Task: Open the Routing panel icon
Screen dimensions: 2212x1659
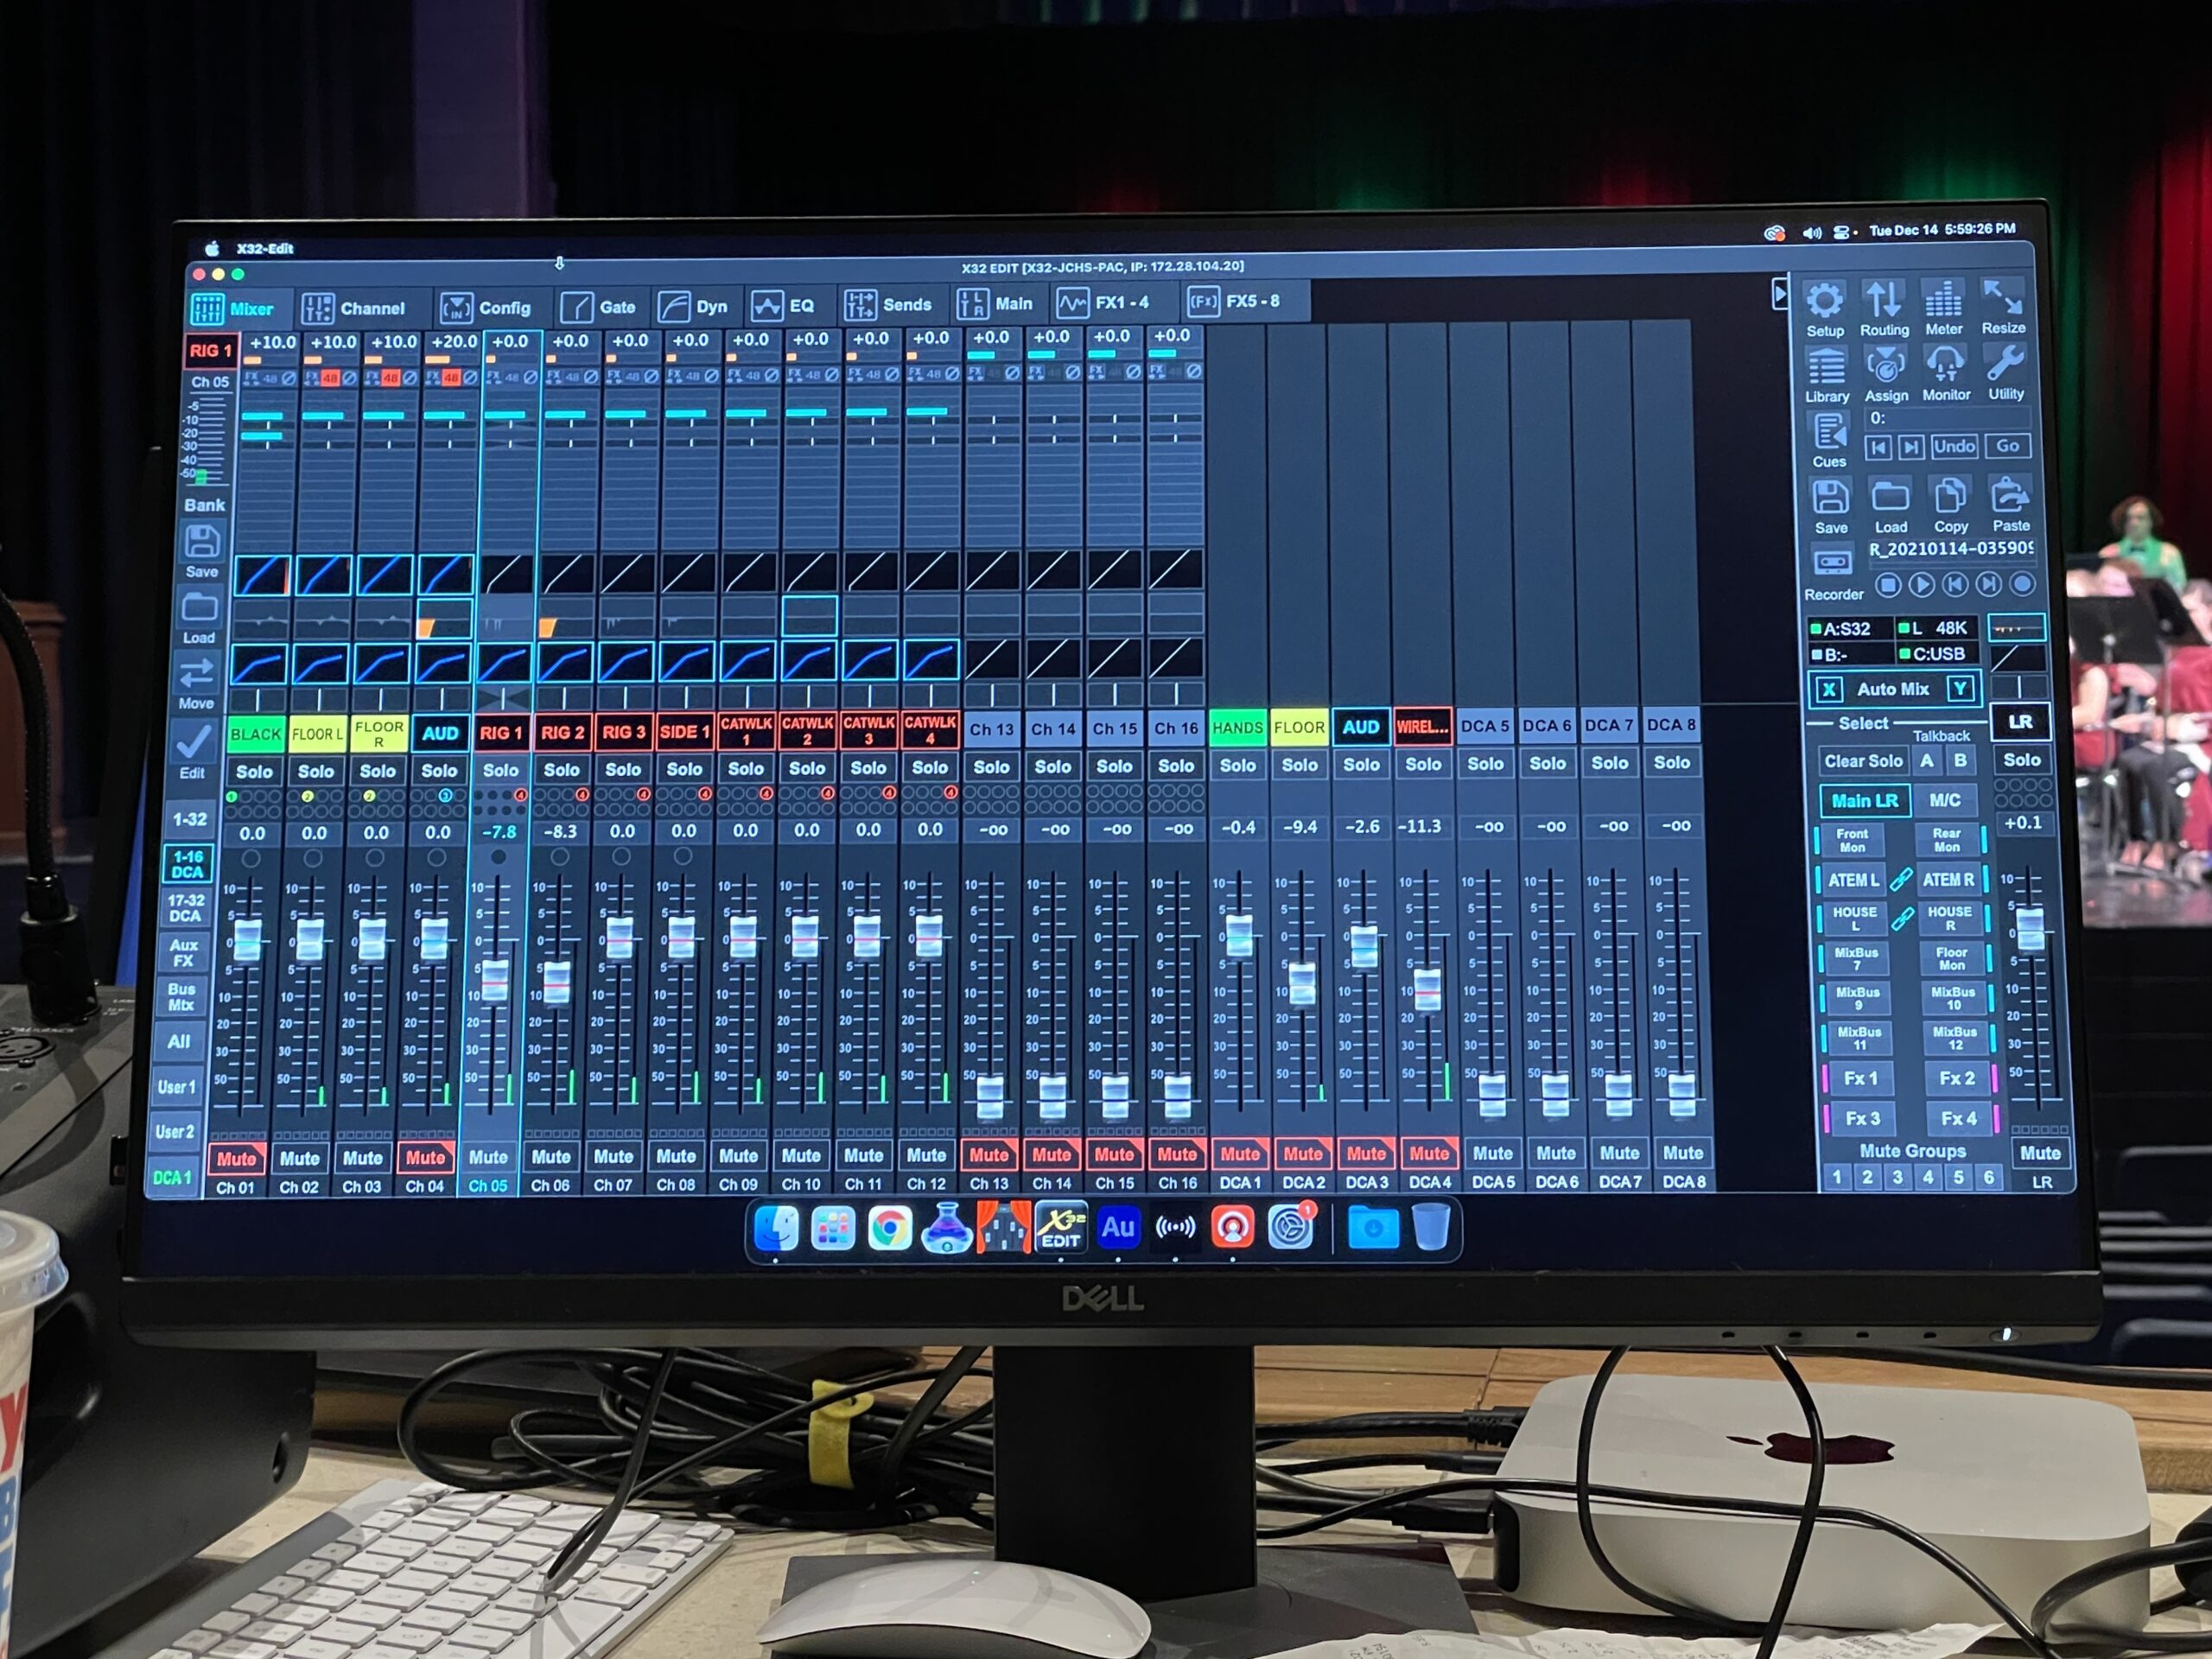Action: pos(1883,301)
